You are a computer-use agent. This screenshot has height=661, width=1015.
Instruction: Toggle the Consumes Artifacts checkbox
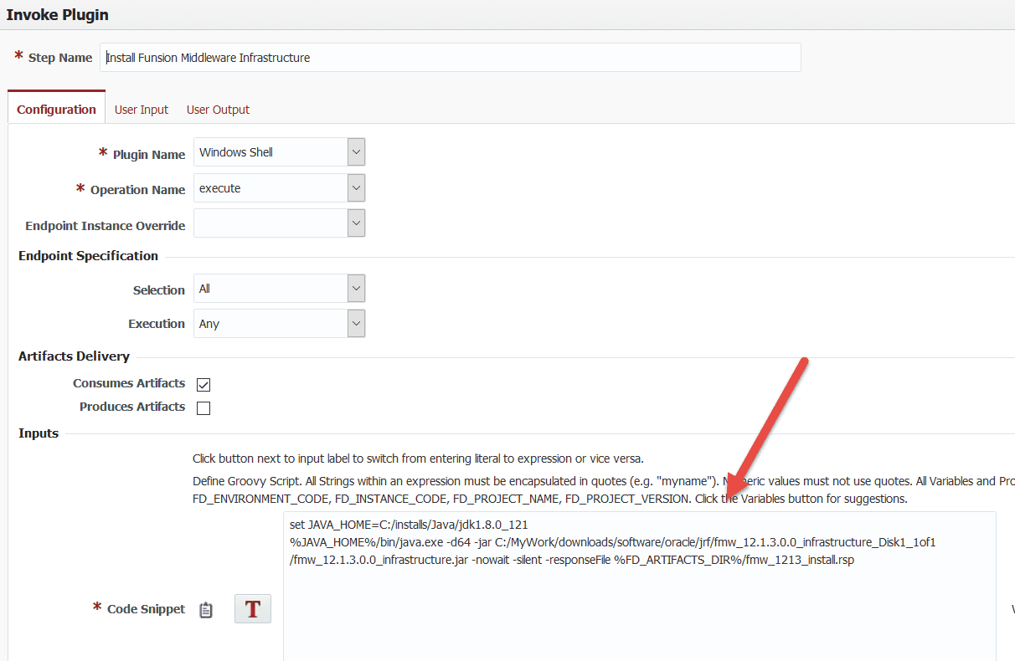coord(204,385)
